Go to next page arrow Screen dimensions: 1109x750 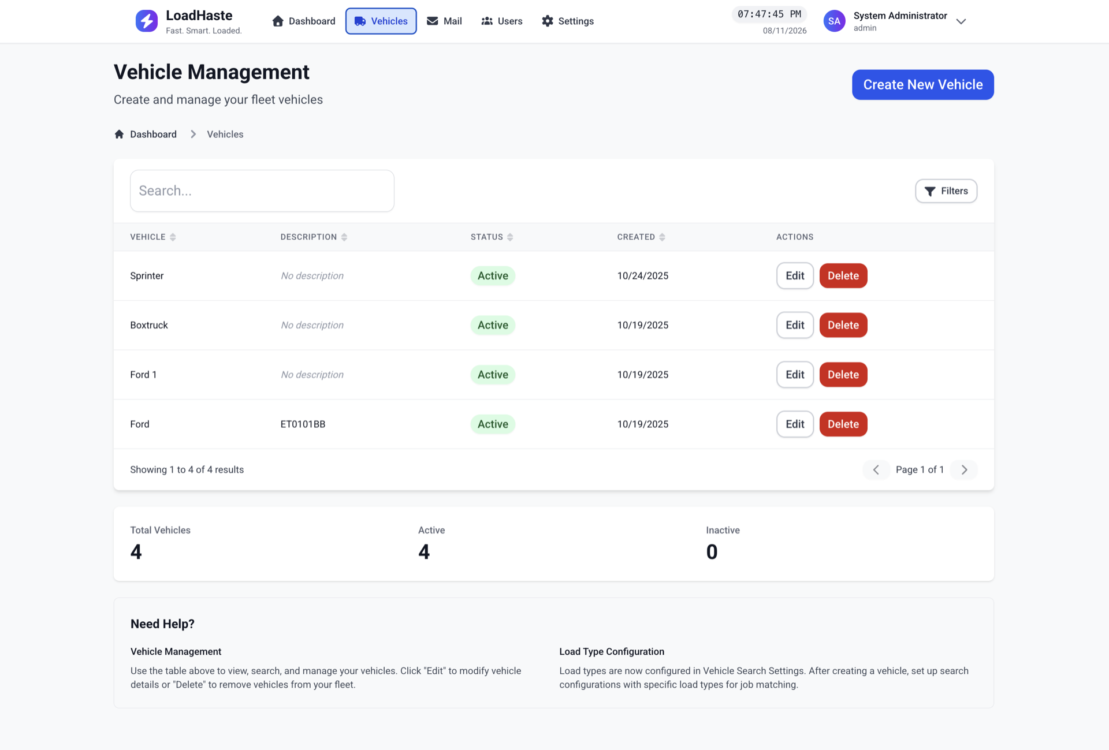pyautogui.click(x=964, y=470)
